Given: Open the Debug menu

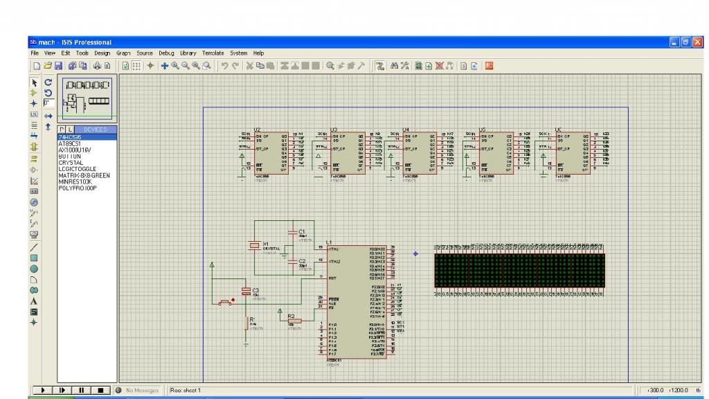Looking at the screenshot, I should coord(166,53).
